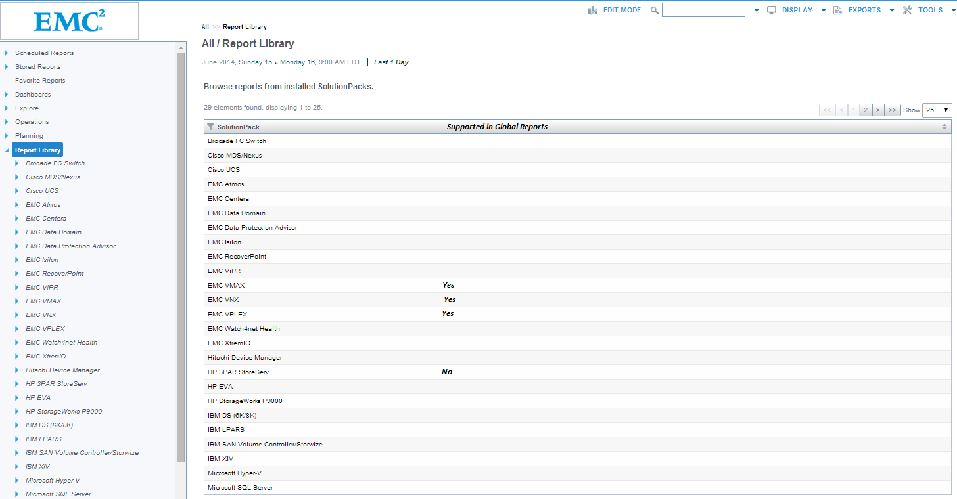The width and height of the screenshot is (957, 499).
Task: Expand the Scheduled Reports tree node
Action: pyautogui.click(x=7, y=53)
